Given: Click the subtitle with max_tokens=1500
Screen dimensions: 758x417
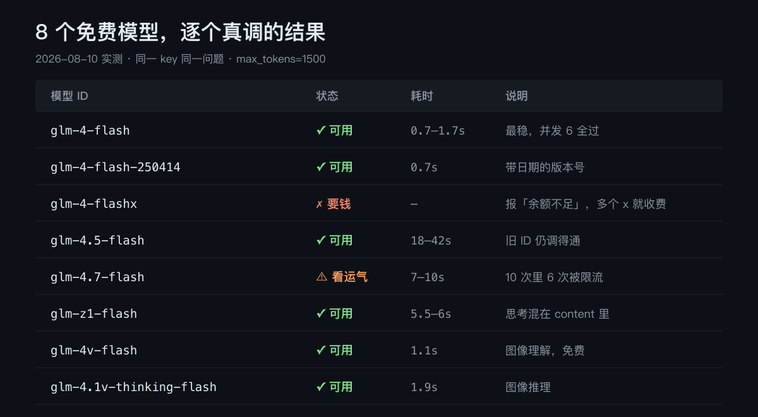Looking at the screenshot, I should [x=181, y=59].
